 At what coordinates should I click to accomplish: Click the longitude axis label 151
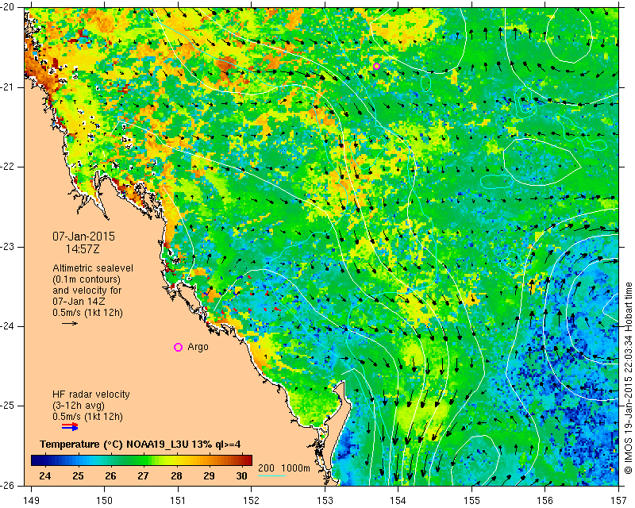click(178, 500)
